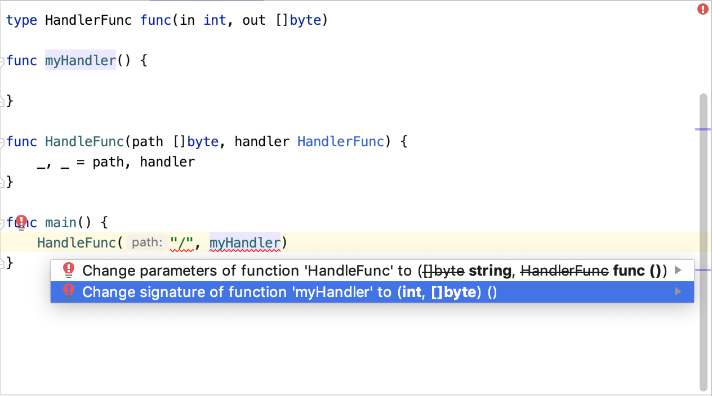The width and height of the screenshot is (712, 396).
Task: Click the red intention bulb beside func main
Action: click(x=21, y=222)
